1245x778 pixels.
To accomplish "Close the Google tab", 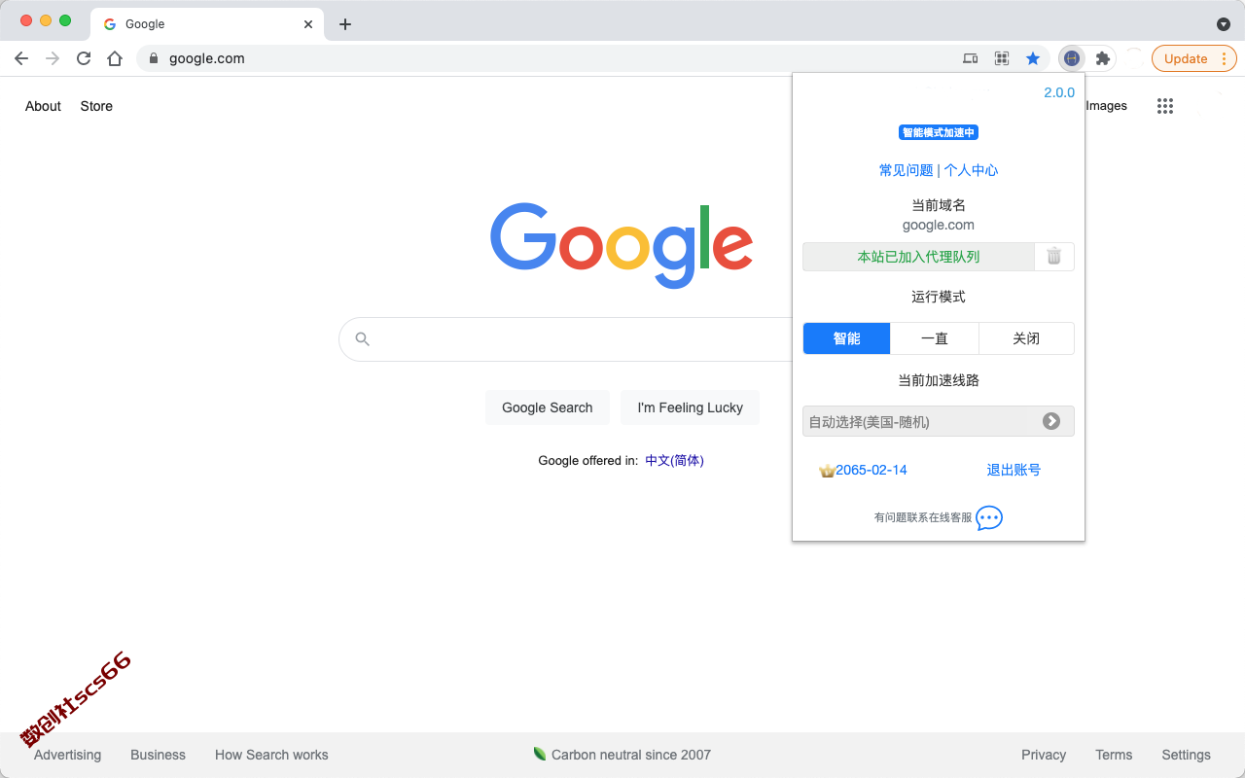I will point(309,23).
